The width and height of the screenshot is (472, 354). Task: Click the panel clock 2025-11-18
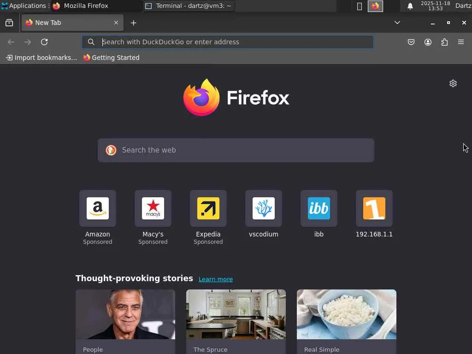coord(435,6)
